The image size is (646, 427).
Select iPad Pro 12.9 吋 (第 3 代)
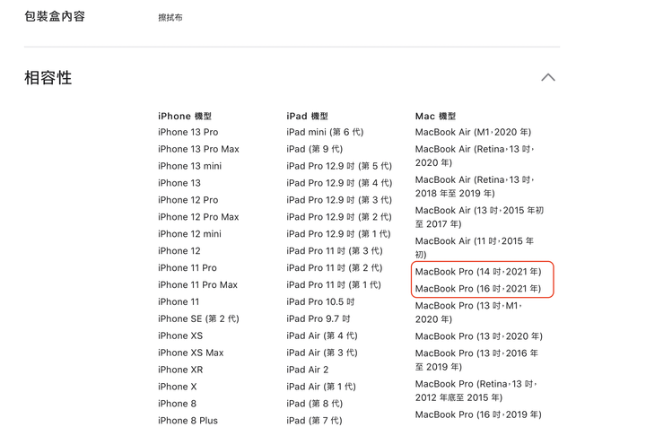coord(339,200)
